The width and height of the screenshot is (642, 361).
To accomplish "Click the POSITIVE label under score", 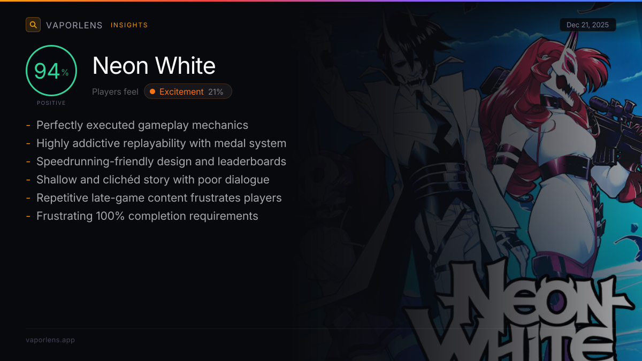I will (x=51, y=103).
